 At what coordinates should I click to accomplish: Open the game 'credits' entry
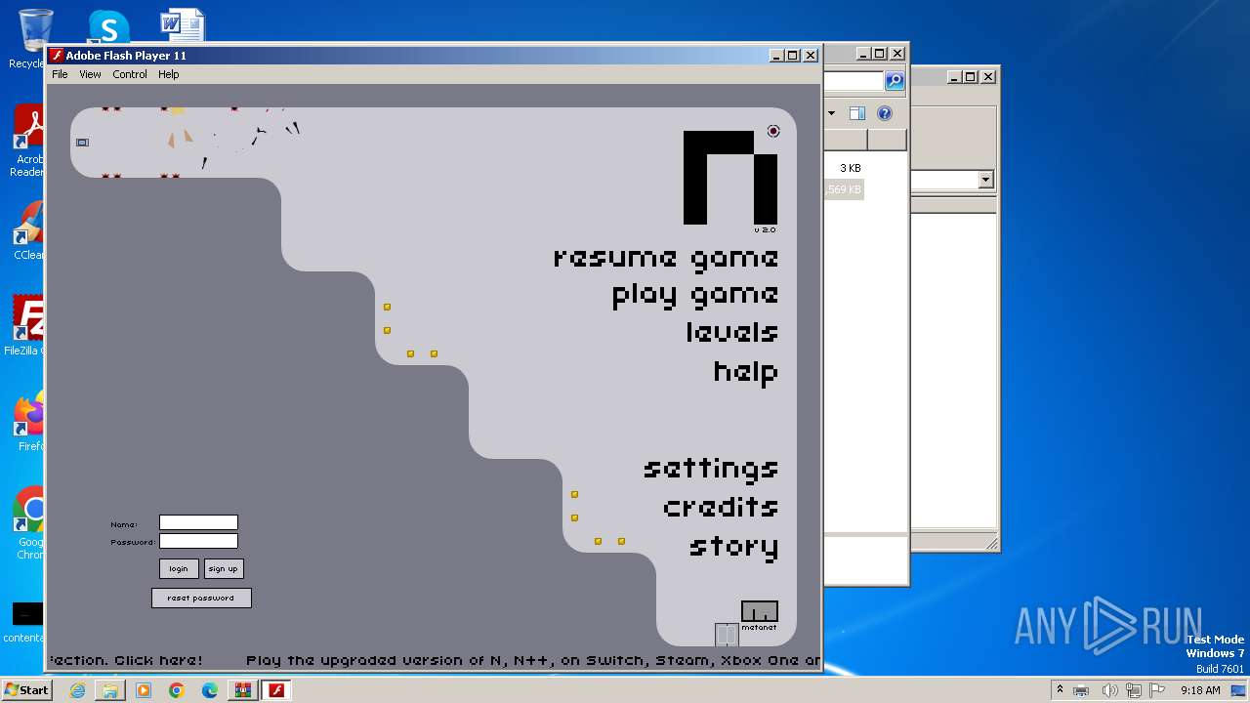pos(721,507)
